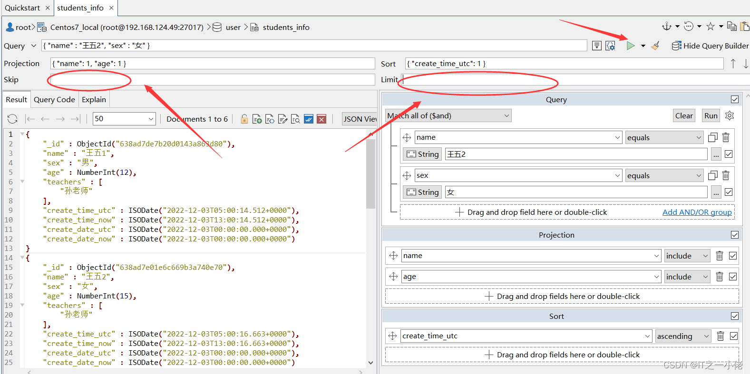Go to next page of results
Image resolution: width=750 pixels, height=374 pixels.
click(x=60, y=119)
